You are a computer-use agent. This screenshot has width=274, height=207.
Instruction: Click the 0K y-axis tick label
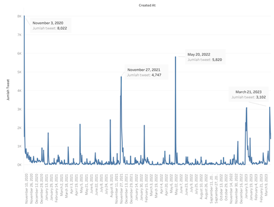[19, 165]
